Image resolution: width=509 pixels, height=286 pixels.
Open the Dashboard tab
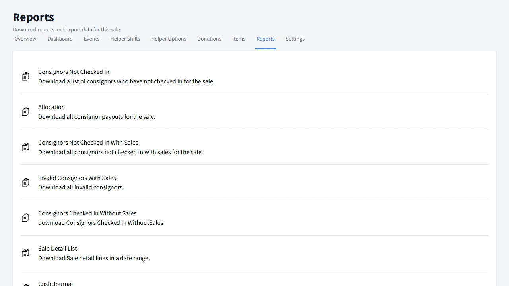(60, 39)
